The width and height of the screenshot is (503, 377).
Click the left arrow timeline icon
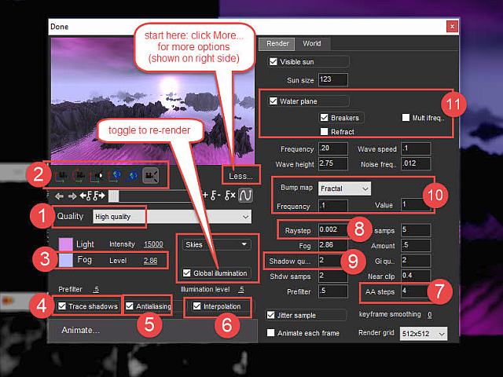(x=59, y=196)
